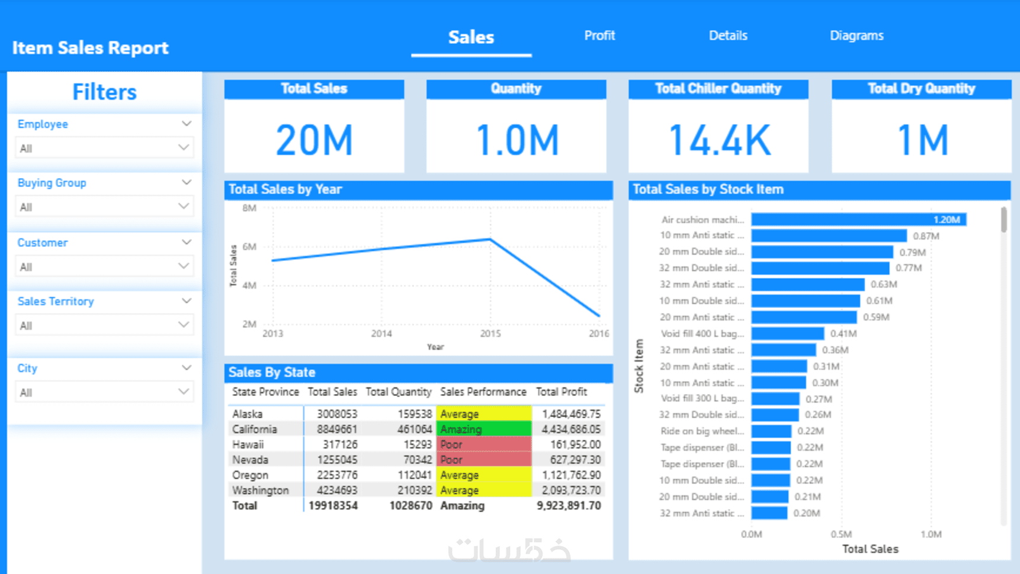Select the Void fill 400 L bag bar
1020x574 pixels.
click(788, 334)
